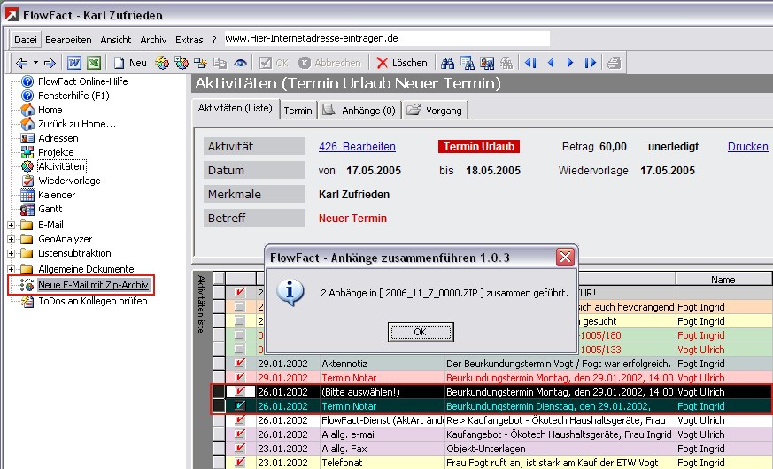Open the Word export icon in the toolbar

click(x=74, y=63)
